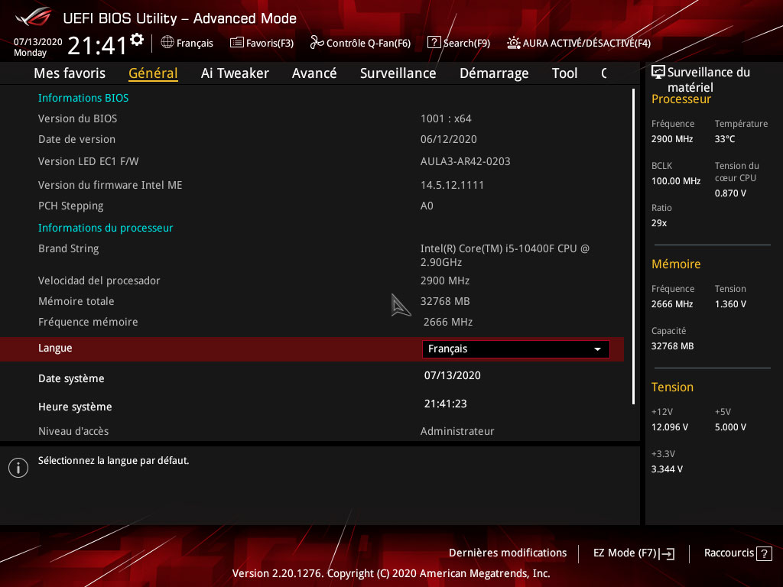This screenshot has height=587, width=783.
Task: Open the Avancé tab
Action: coord(314,73)
